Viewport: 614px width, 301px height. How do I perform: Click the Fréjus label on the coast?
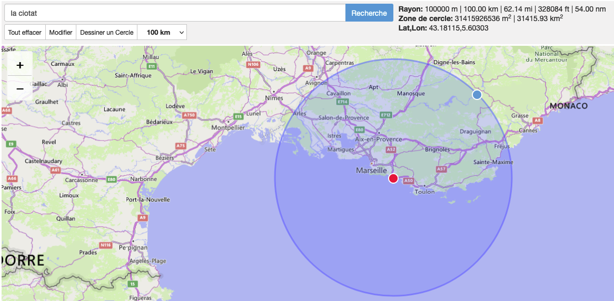click(x=502, y=146)
